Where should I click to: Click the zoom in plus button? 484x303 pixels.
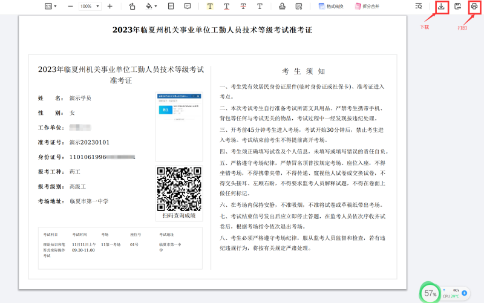point(110,7)
